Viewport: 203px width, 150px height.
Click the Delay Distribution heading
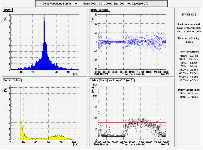(189, 90)
